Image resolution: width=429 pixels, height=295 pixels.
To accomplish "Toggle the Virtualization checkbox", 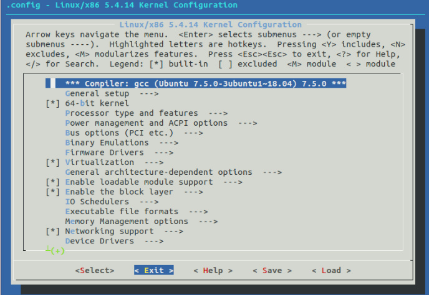I will 52,162.
